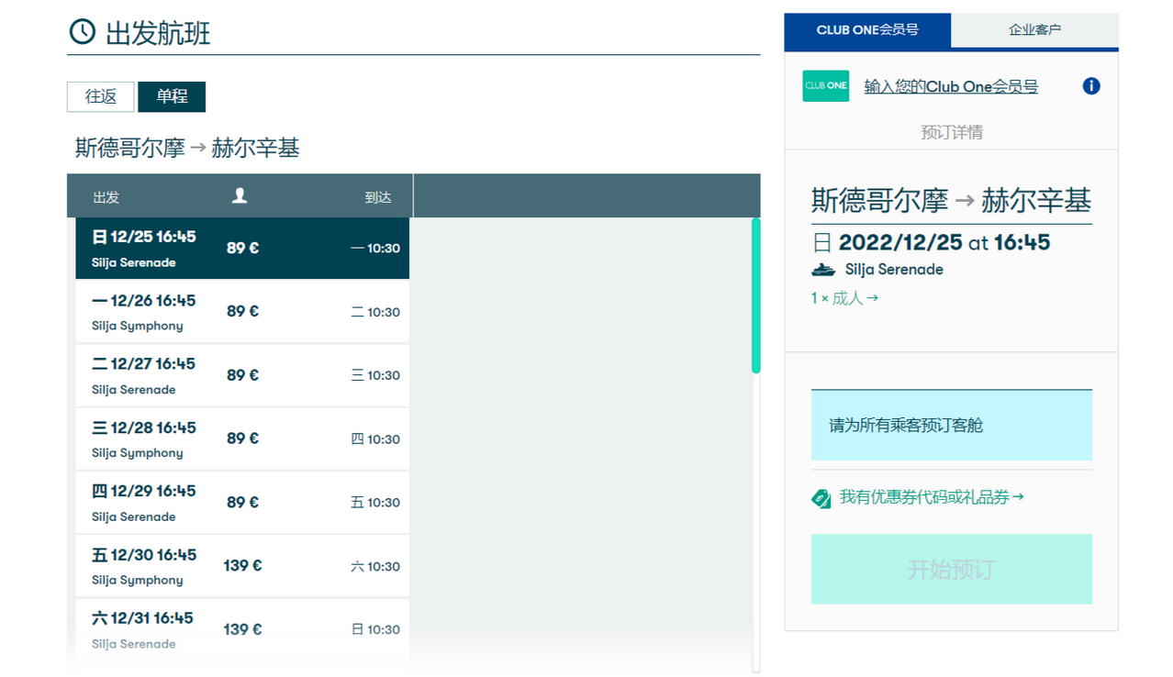Image resolution: width=1173 pixels, height=677 pixels.
Task: Click the ship icon beside Silja Serenade
Action: point(824,270)
